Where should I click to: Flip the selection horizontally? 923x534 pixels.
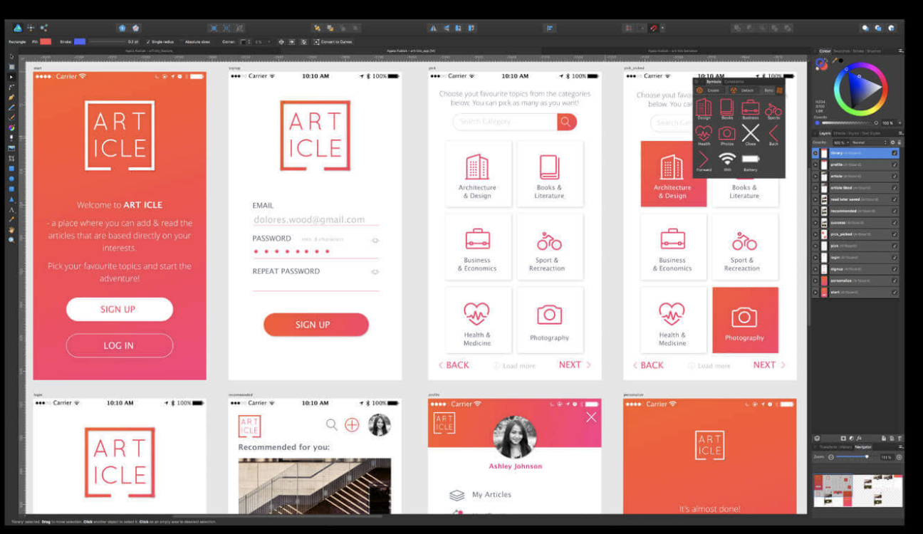tap(433, 28)
